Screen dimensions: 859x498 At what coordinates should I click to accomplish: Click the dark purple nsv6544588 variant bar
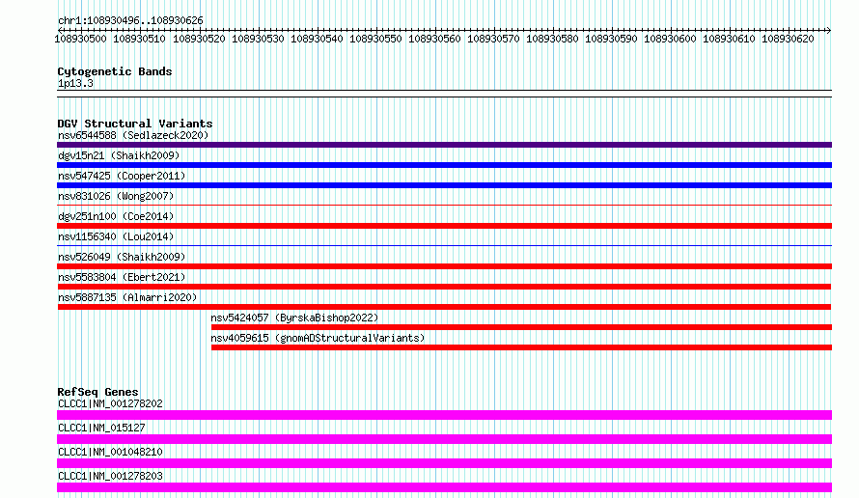tap(444, 145)
